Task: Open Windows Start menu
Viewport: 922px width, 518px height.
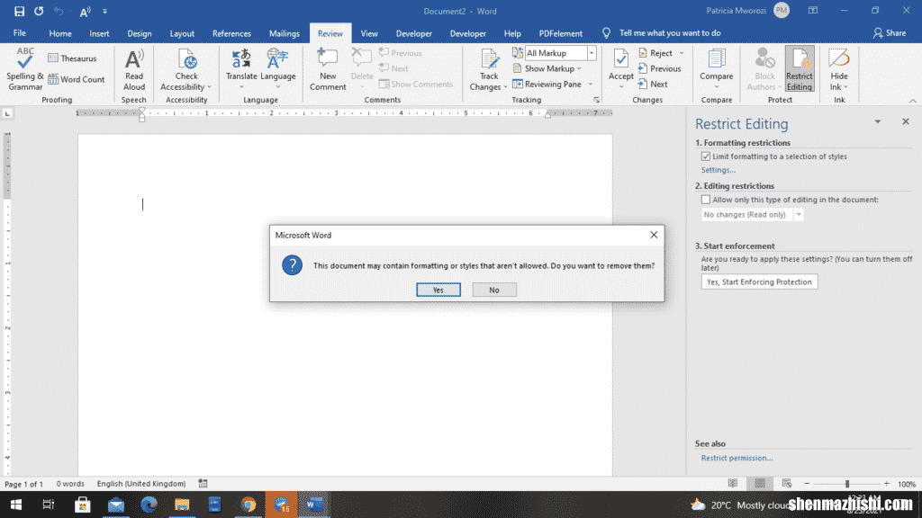Action: click(x=16, y=505)
